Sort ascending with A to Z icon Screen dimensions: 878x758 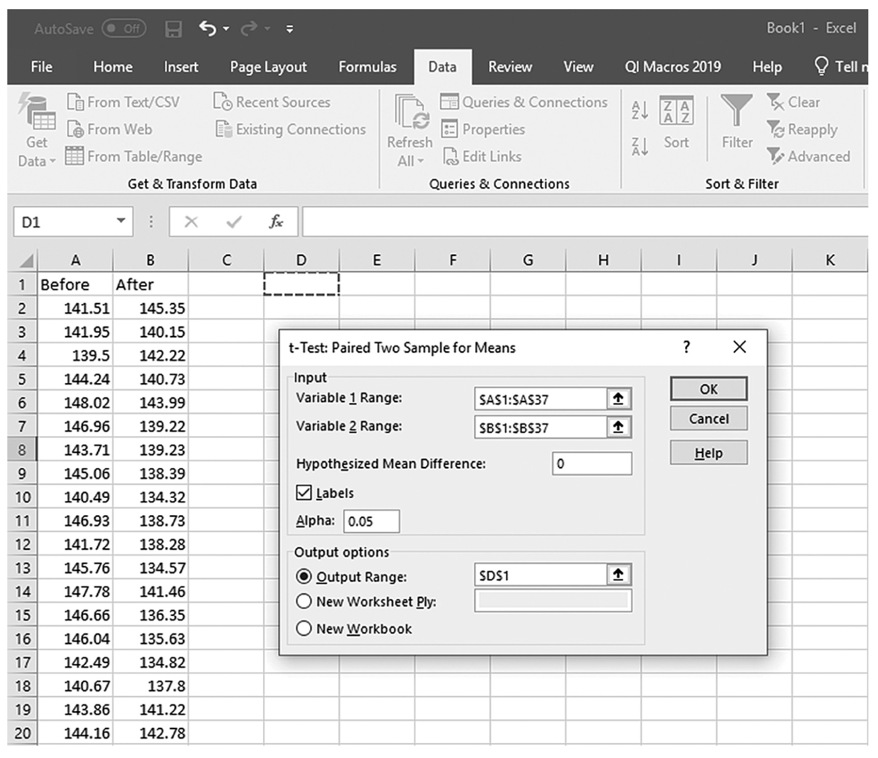[x=640, y=110]
